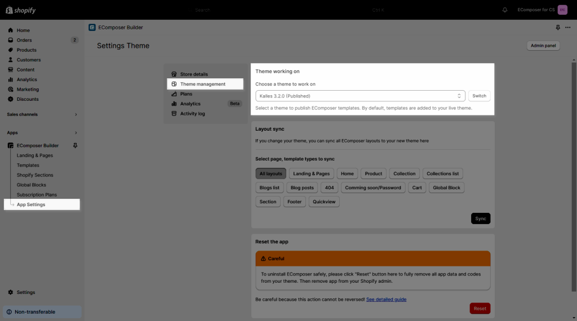Image resolution: width=577 pixels, height=321 pixels.
Task: Toggle the Blog posts sync type chip
Action: [x=302, y=188]
